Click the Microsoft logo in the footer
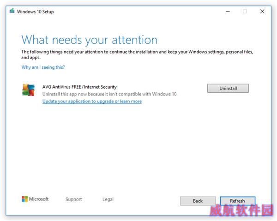The height and width of the screenshot is (221, 277). click(x=35, y=199)
